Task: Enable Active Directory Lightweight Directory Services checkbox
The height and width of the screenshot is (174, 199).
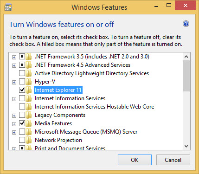Action: (22, 73)
